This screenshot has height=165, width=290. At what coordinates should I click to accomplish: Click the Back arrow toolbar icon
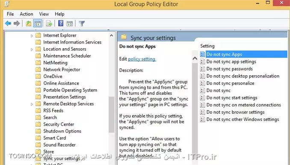[x=8, y=24]
